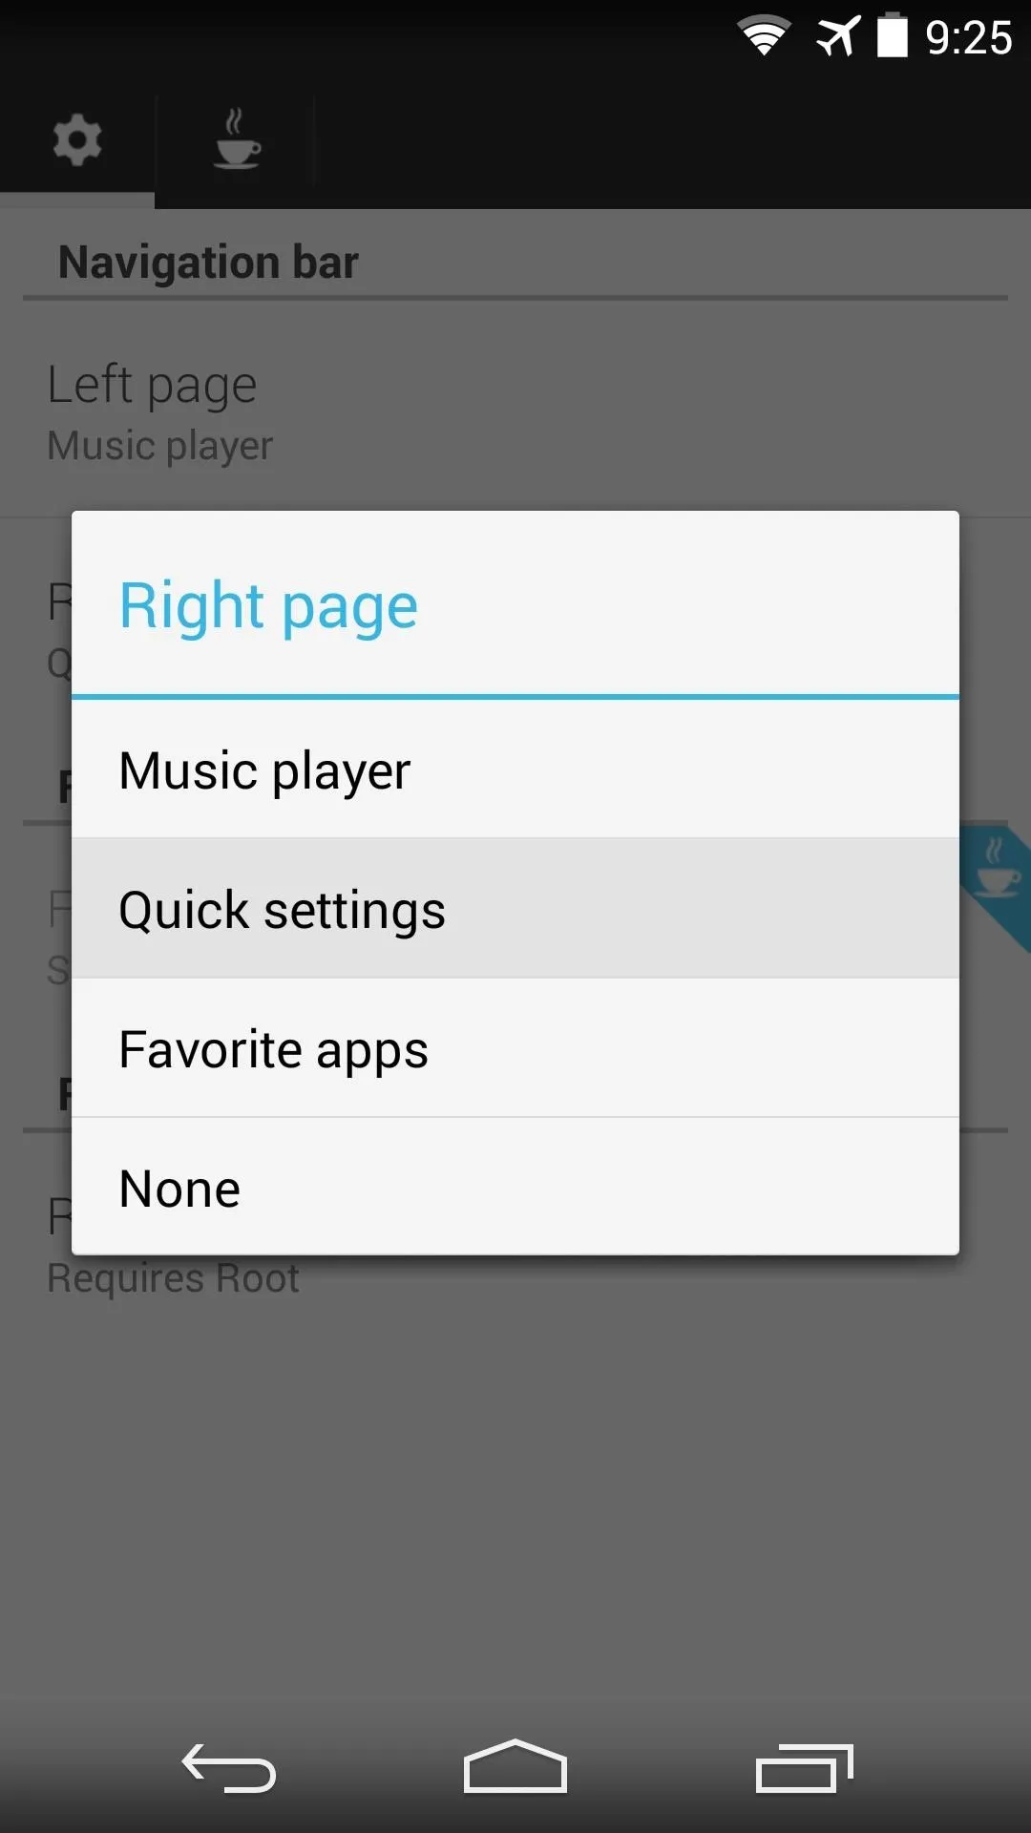Open the Left page Music player setting

click(515, 412)
